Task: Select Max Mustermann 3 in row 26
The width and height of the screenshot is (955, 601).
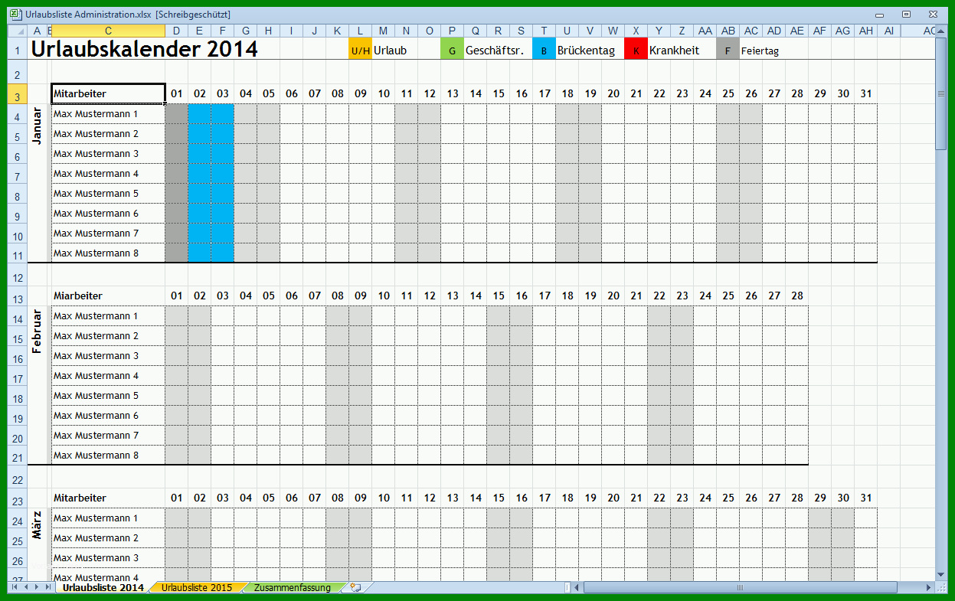Action: [x=108, y=558]
